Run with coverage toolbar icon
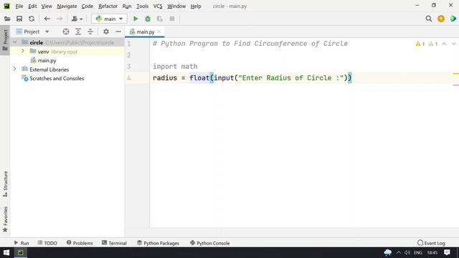The image size is (459, 258). [160, 19]
